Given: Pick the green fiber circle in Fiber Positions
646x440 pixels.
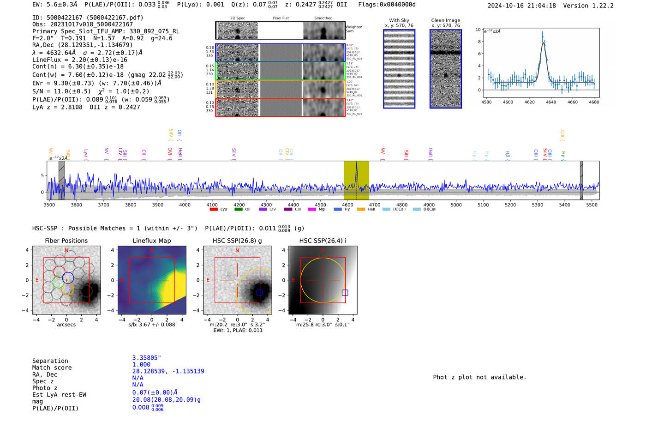Looking at the screenshot, I should pos(58,282).
